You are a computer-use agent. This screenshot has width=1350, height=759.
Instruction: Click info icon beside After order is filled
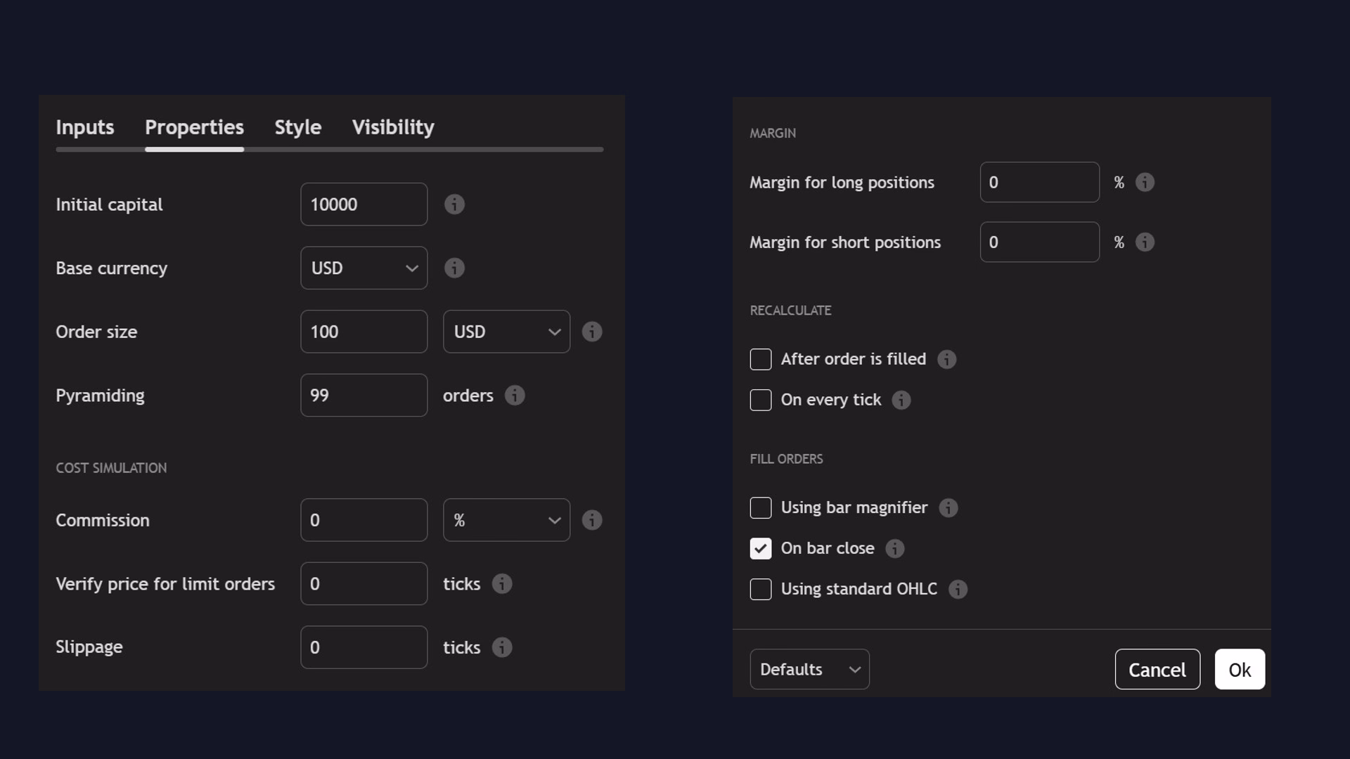point(947,359)
